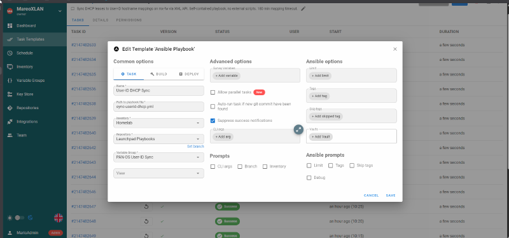Click the Admin badge next to MarioAdmin
509x238 pixels.
coord(55,233)
